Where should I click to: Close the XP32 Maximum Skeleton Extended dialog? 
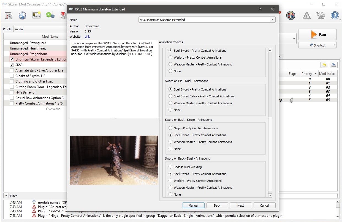[272, 9]
